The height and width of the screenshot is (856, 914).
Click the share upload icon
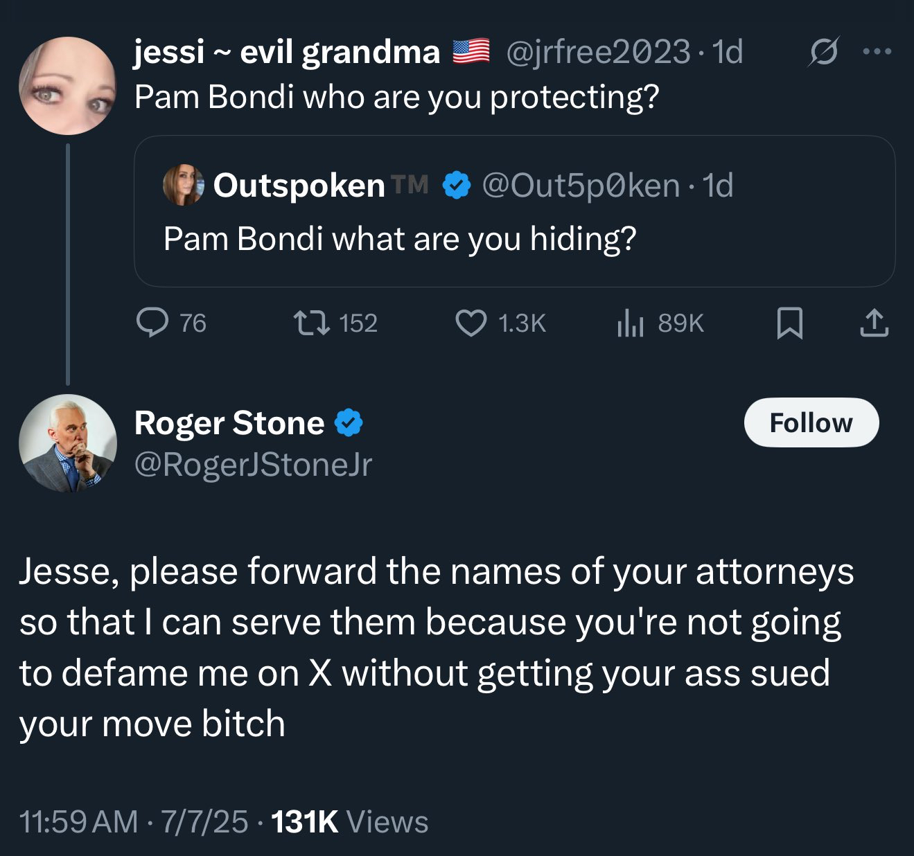[x=874, y=323]
